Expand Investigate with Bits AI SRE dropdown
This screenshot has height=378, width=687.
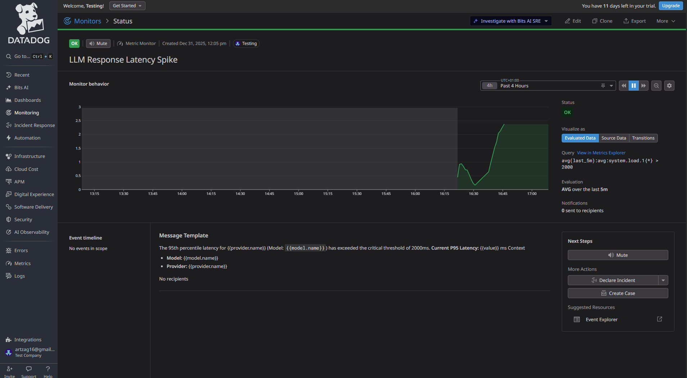pyautogui.click(x=547, y=21)
